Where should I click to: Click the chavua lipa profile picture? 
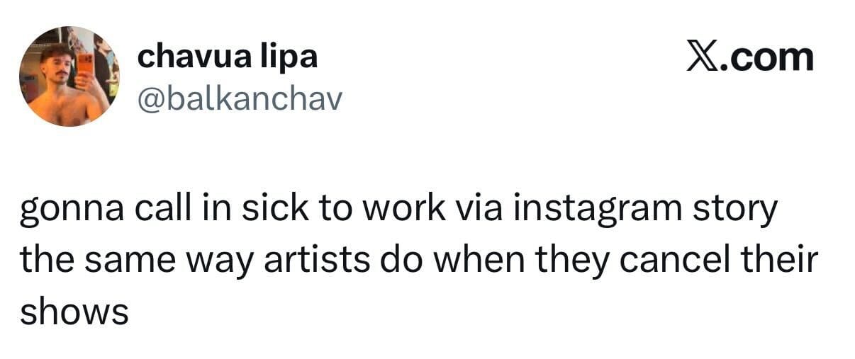coord(69,76)
